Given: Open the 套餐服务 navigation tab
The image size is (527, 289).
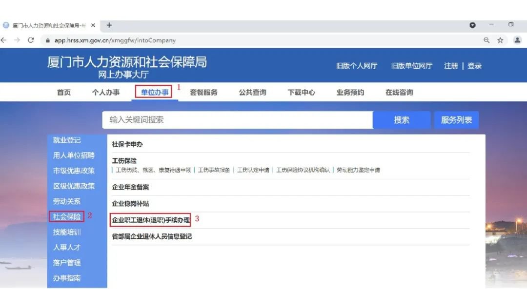Looking at the screenshot, I should (203, 92).
